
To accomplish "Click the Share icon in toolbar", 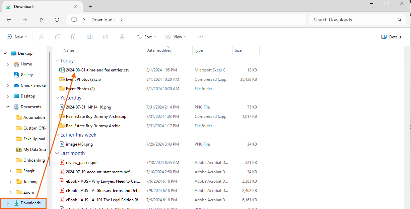I will click(106, 37).
